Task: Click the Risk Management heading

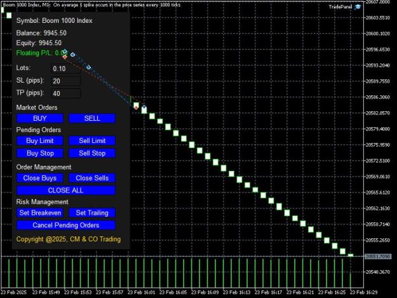Action: tap(42, 202)
